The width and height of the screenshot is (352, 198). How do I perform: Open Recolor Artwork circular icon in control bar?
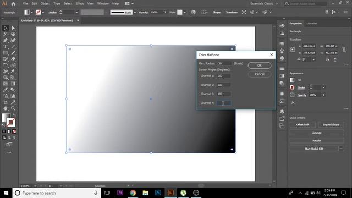coord(193,12)
